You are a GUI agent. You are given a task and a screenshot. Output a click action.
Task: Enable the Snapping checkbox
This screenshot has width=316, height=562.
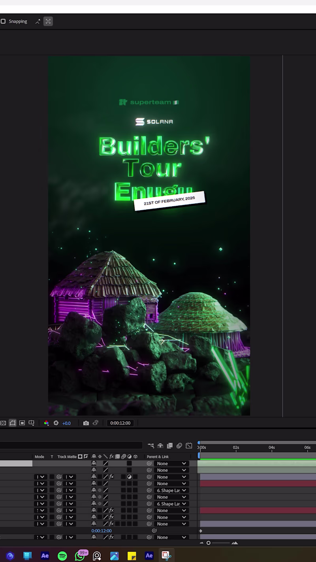tap(3, 21)
